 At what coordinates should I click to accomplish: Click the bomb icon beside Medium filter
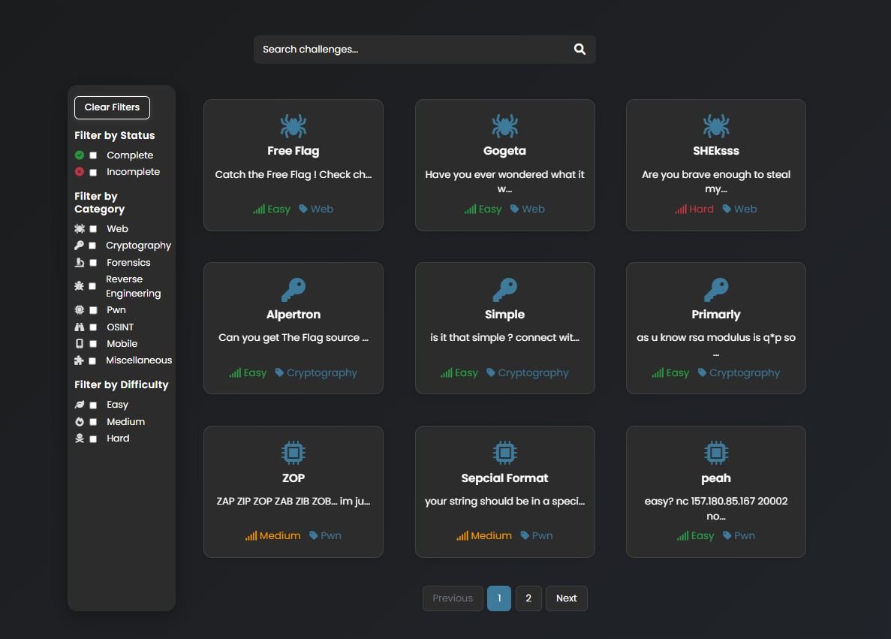coord(80,421)
